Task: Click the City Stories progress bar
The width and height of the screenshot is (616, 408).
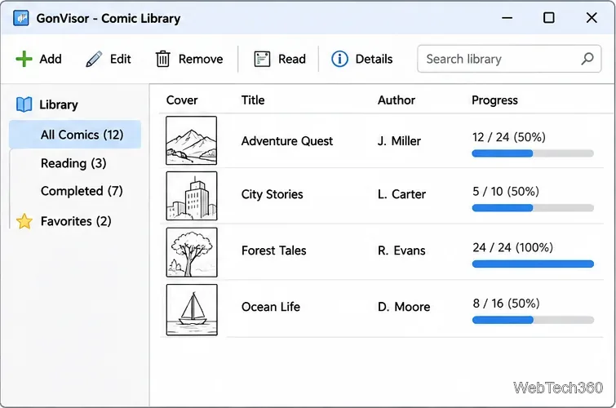Action: [533, 208]
